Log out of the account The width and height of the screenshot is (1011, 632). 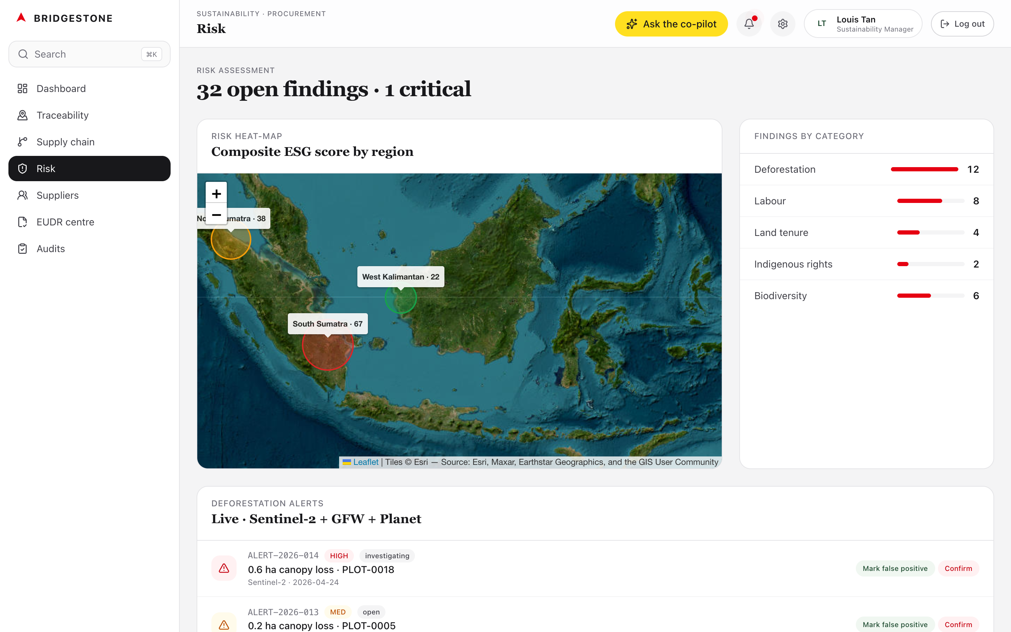tap(962, 24)
